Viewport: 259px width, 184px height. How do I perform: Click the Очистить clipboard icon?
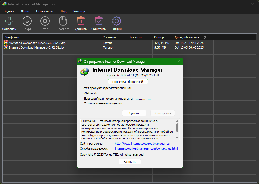99,21
